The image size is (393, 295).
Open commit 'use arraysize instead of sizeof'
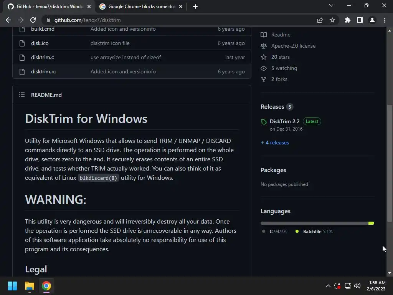pos(125,58)
